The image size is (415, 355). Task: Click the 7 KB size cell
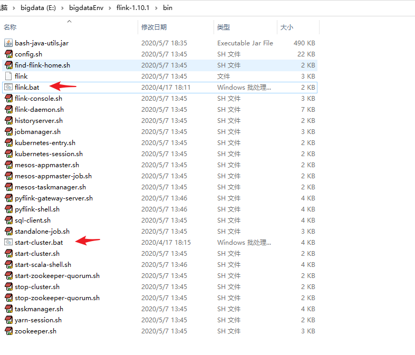coord(308,110)
